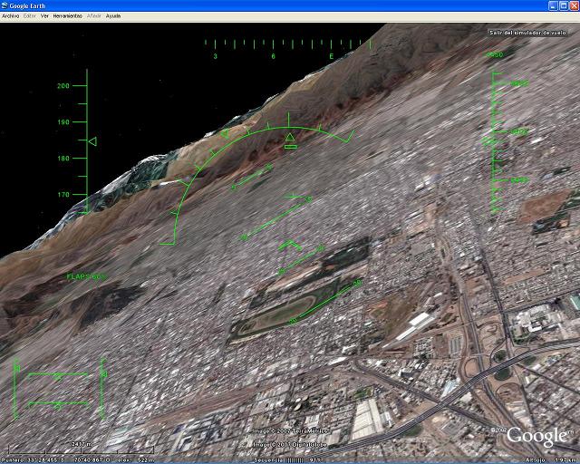Click the 170 mark on airspeed scale
The width and height of the screenshot is (580, 464).
tap(63, 195)
